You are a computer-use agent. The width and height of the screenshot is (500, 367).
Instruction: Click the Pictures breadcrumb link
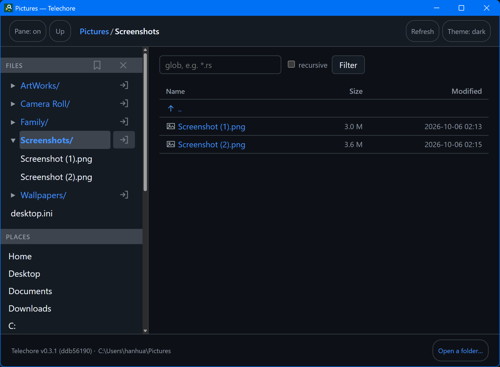point(94,32)
